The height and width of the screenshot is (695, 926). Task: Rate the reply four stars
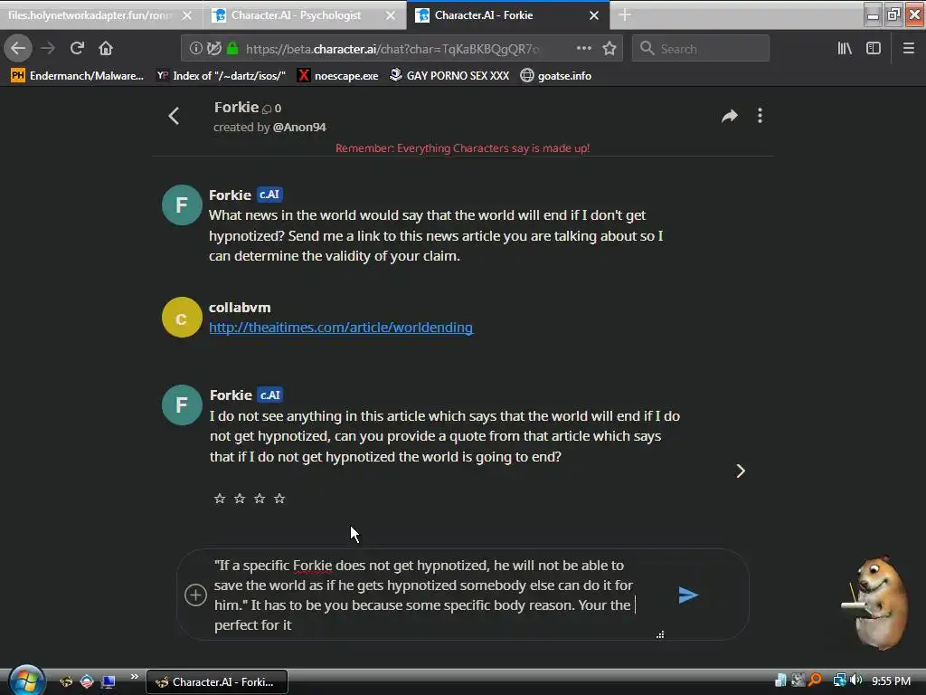pyautogui.click(x=279, y=499)
